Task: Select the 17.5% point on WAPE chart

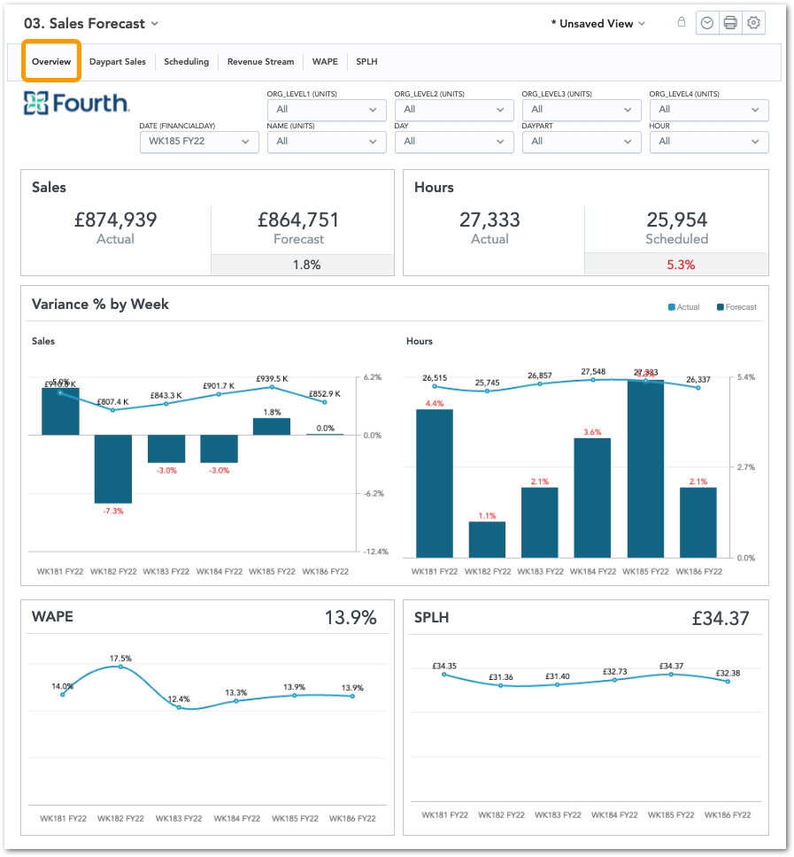Action: pyautogui.click(x=121, y=668)
